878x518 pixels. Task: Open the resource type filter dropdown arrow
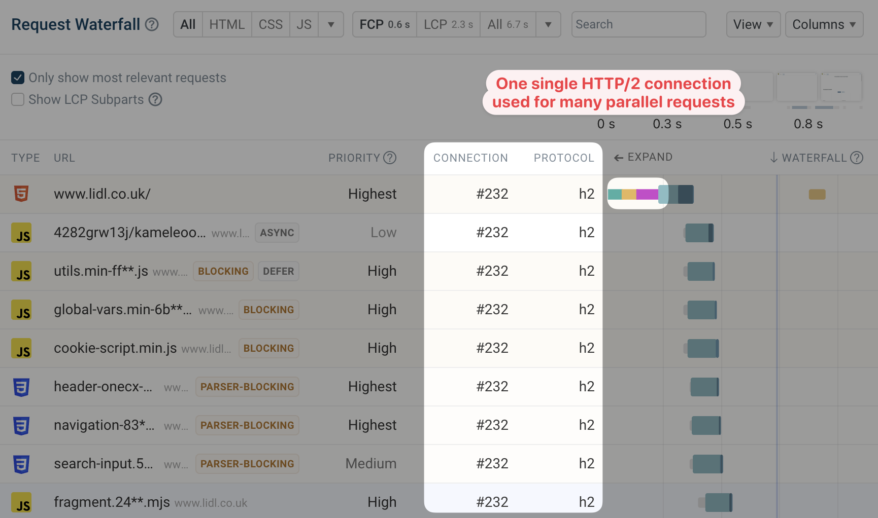coord(331,24)
